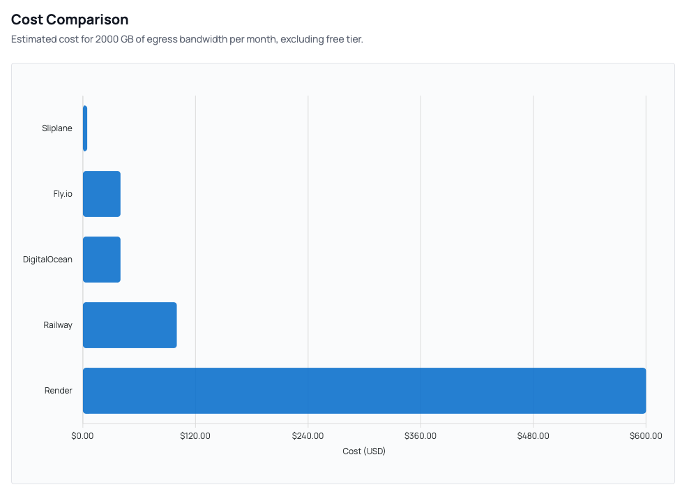
Task: Click the $240.00 axis tick label
Action: [x=308, y=435]
